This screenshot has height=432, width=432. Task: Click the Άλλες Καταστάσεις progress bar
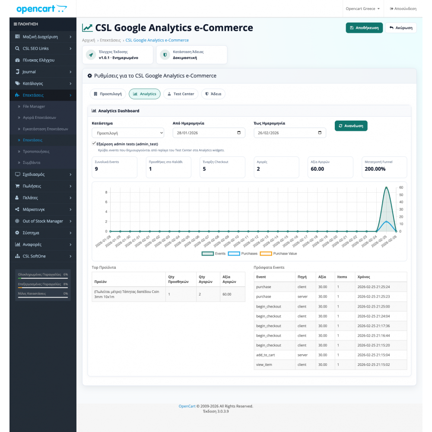pyautogui.click(x=43, y=297)
